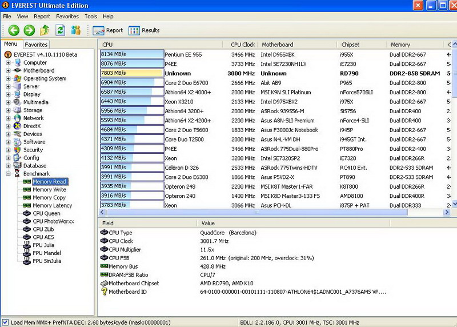
Task: Select Memory Write benchmark
Action: tap(49, 190)
